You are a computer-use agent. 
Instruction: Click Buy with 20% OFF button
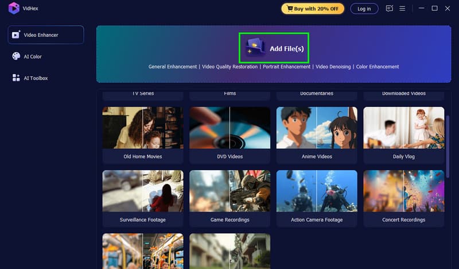pyautogui.click(x=313, y=9)
